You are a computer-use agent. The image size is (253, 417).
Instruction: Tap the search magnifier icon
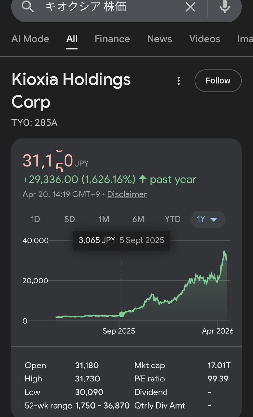[28, 7]
